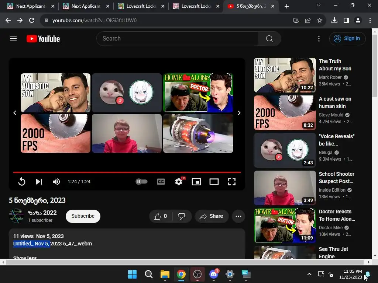The height and width of the screenshot is (283, 378).
Task: Open Windows Start menu
Action: tap(132, 274)
